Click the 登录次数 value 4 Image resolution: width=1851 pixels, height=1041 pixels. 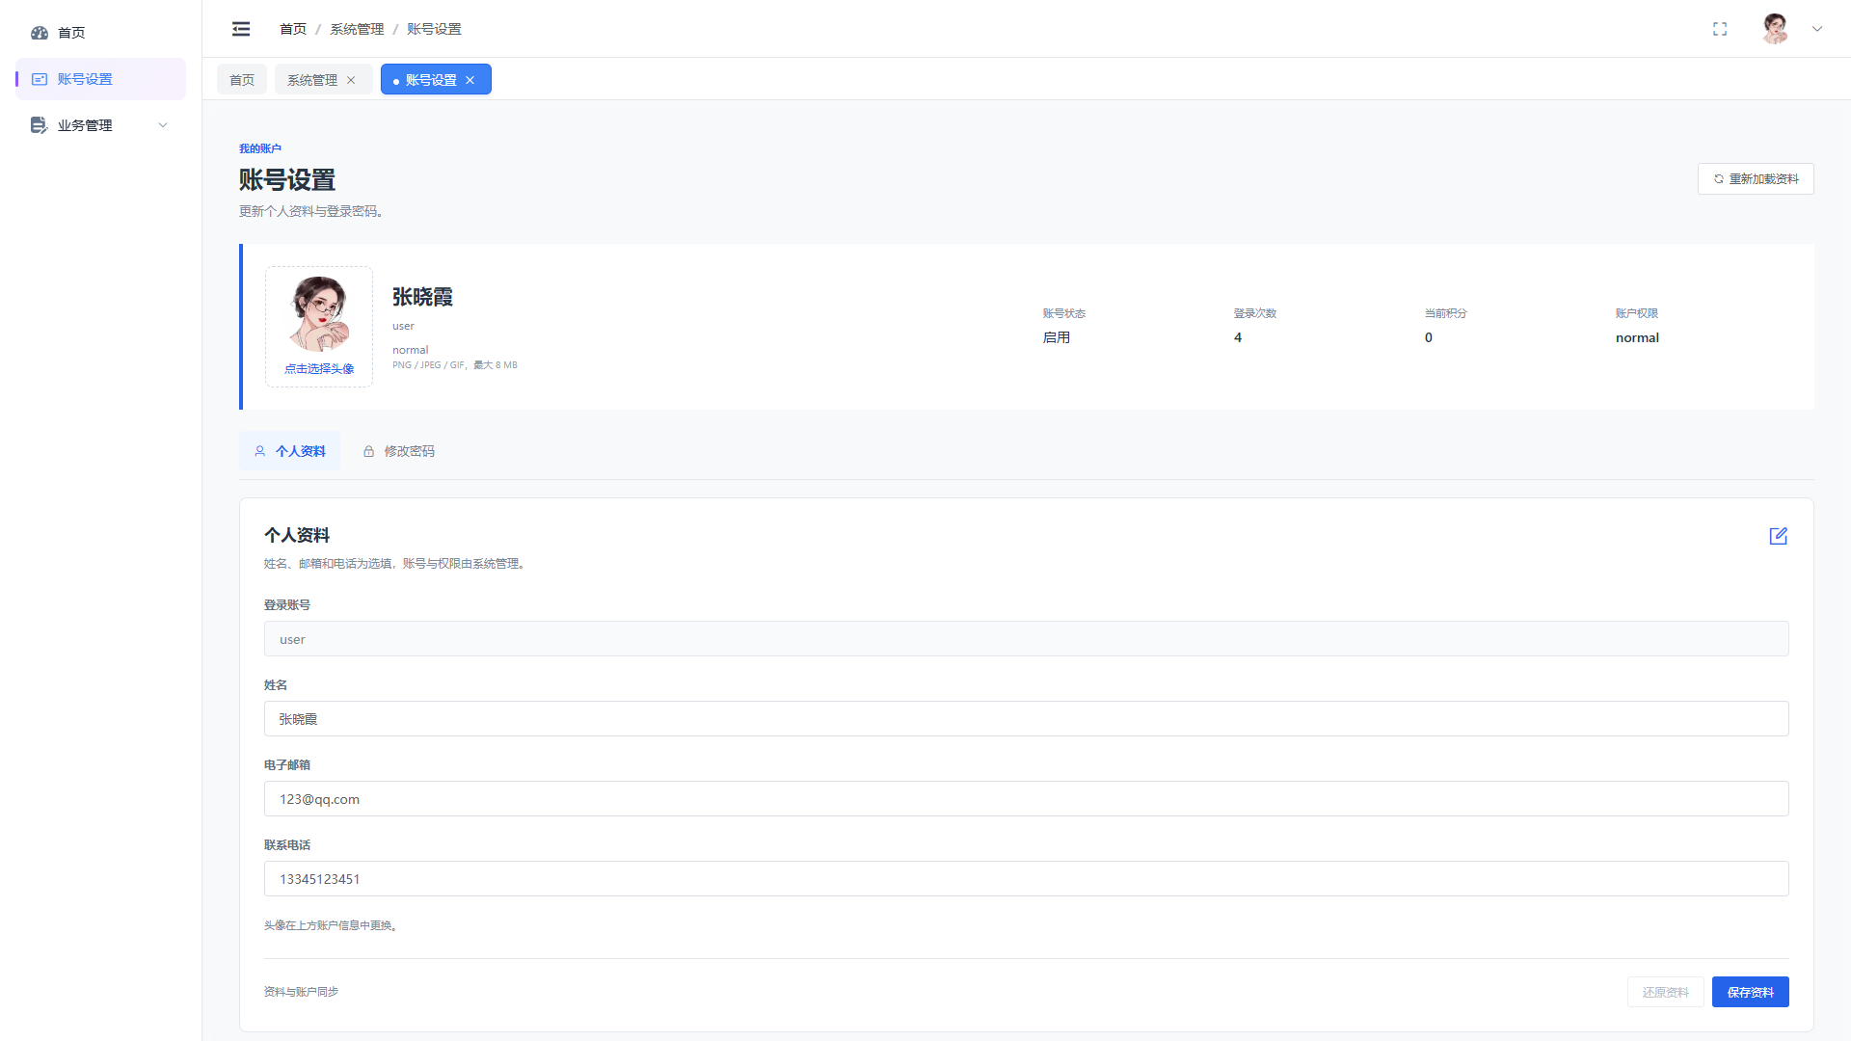[1238, 337]
